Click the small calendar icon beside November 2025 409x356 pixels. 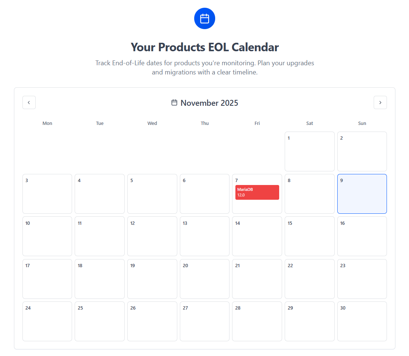pyautogui.click(x=174, y=103)
